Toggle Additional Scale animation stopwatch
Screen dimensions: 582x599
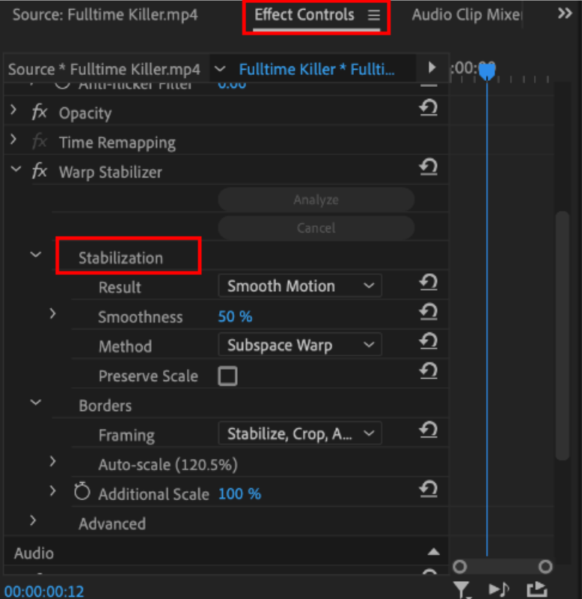coord(82,491)
